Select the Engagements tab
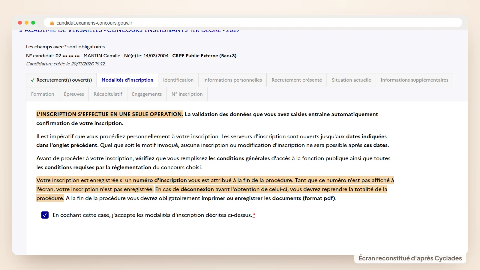Screen dimensions: 480x270 147,94
